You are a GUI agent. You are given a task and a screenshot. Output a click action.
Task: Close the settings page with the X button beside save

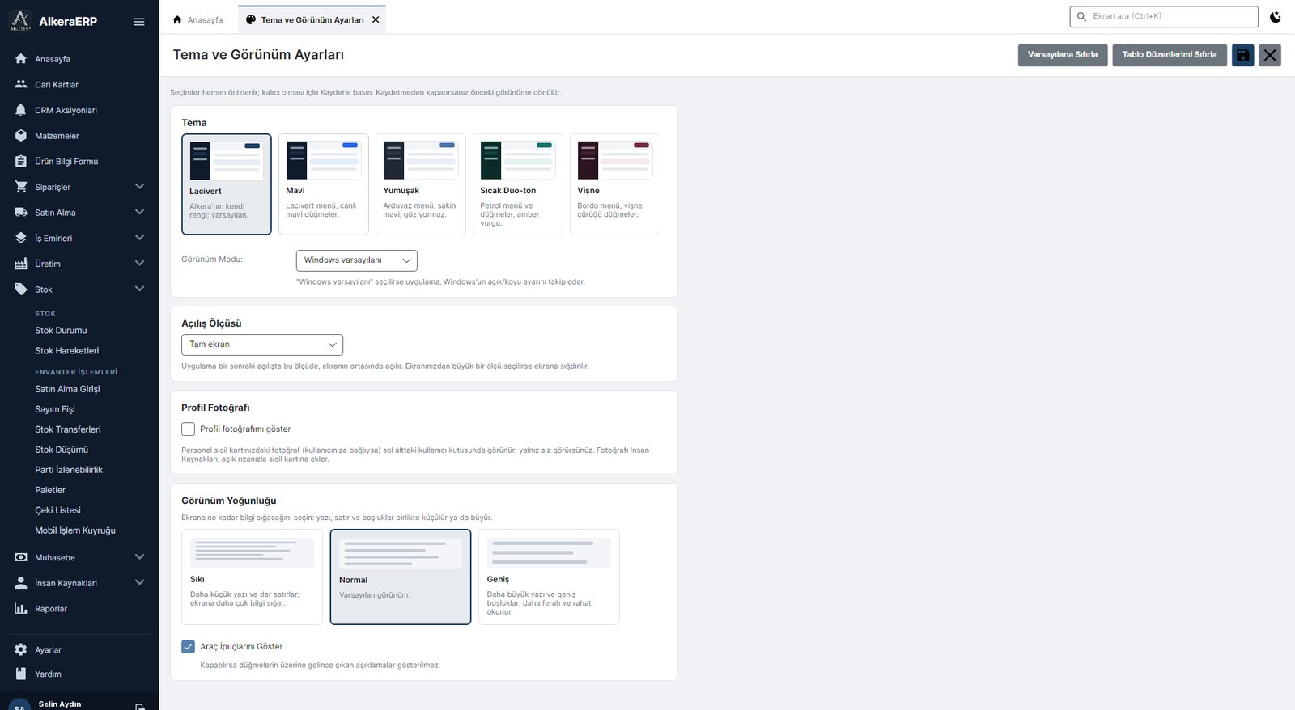click(1270, 55)
